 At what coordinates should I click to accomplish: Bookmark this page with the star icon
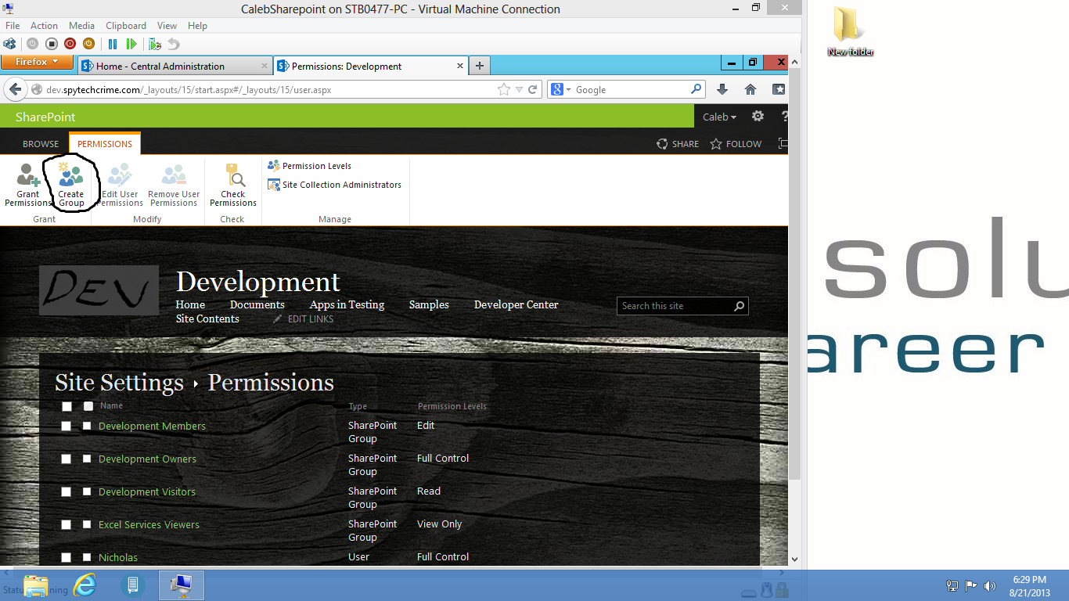(504, 90)
